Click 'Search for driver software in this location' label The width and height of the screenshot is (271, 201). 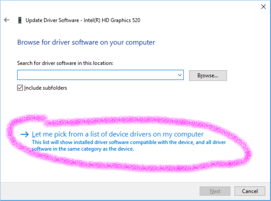(65, 63)
